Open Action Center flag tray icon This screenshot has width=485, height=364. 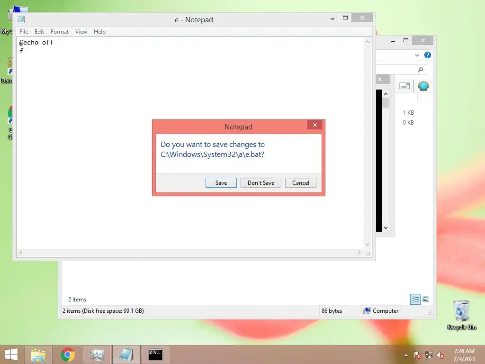[x=418, y=355]
